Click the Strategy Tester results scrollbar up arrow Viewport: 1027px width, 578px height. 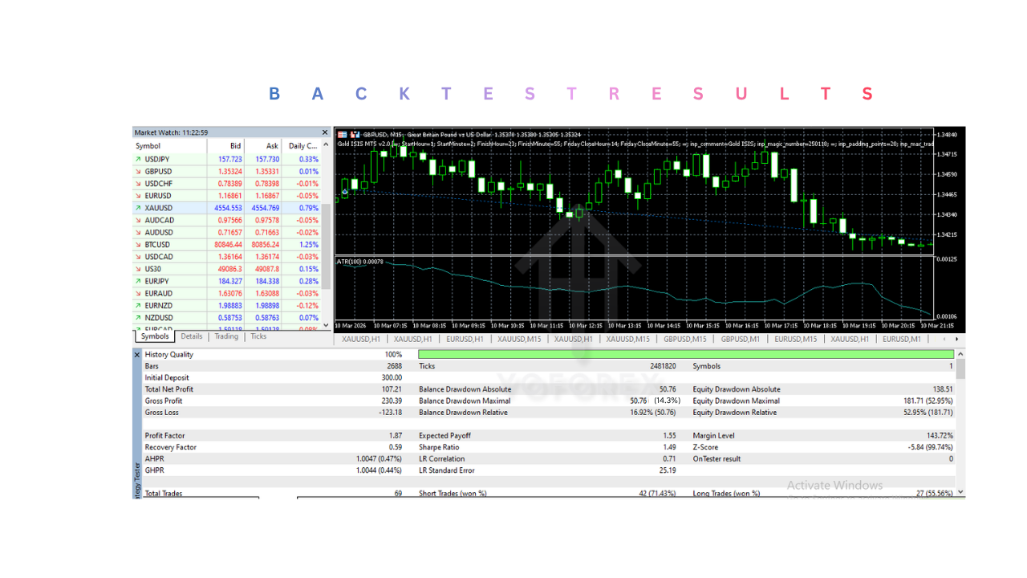(x=961, y=354)
